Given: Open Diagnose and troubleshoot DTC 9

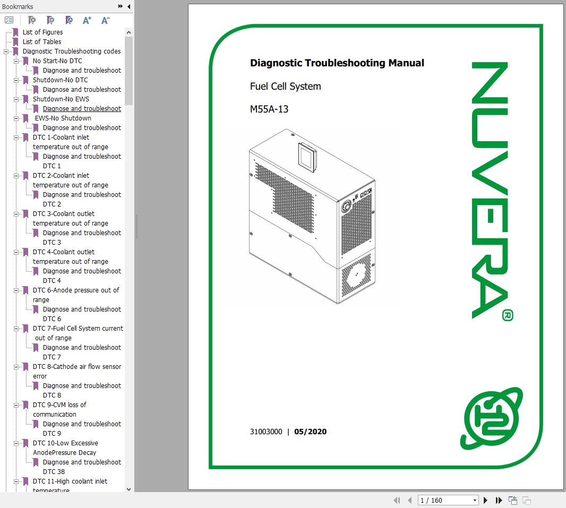Looking at the screenshot, I should pos(82,428).
